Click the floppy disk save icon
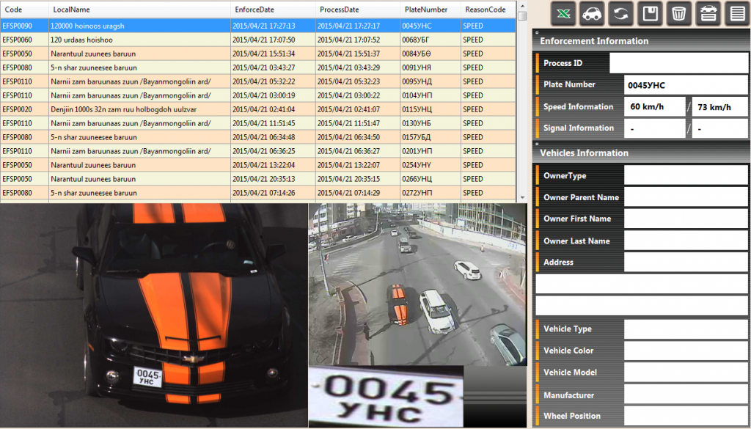Viewport: 751px width, 429px height. pyautogui.click(x=650, y=13)
